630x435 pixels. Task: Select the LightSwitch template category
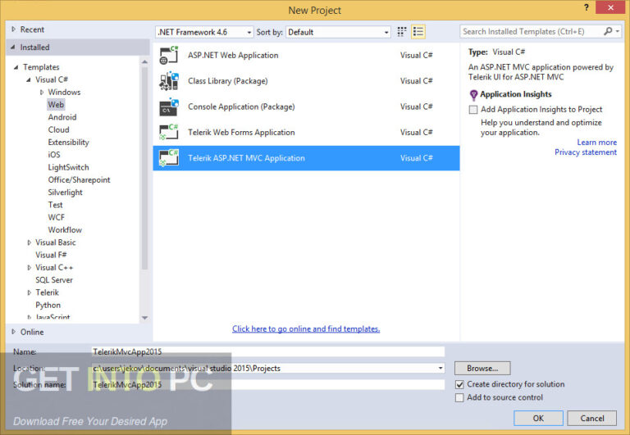tap(68, 167)
